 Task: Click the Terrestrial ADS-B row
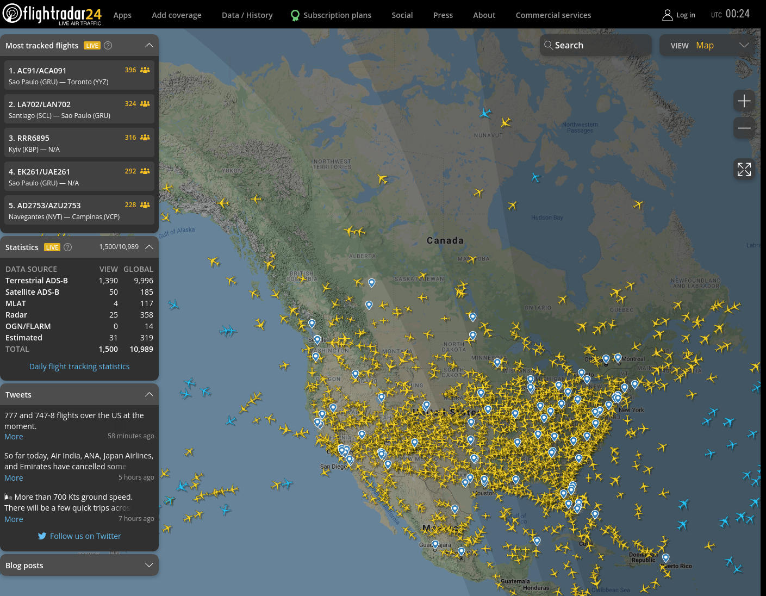click(x=79, y=281)
